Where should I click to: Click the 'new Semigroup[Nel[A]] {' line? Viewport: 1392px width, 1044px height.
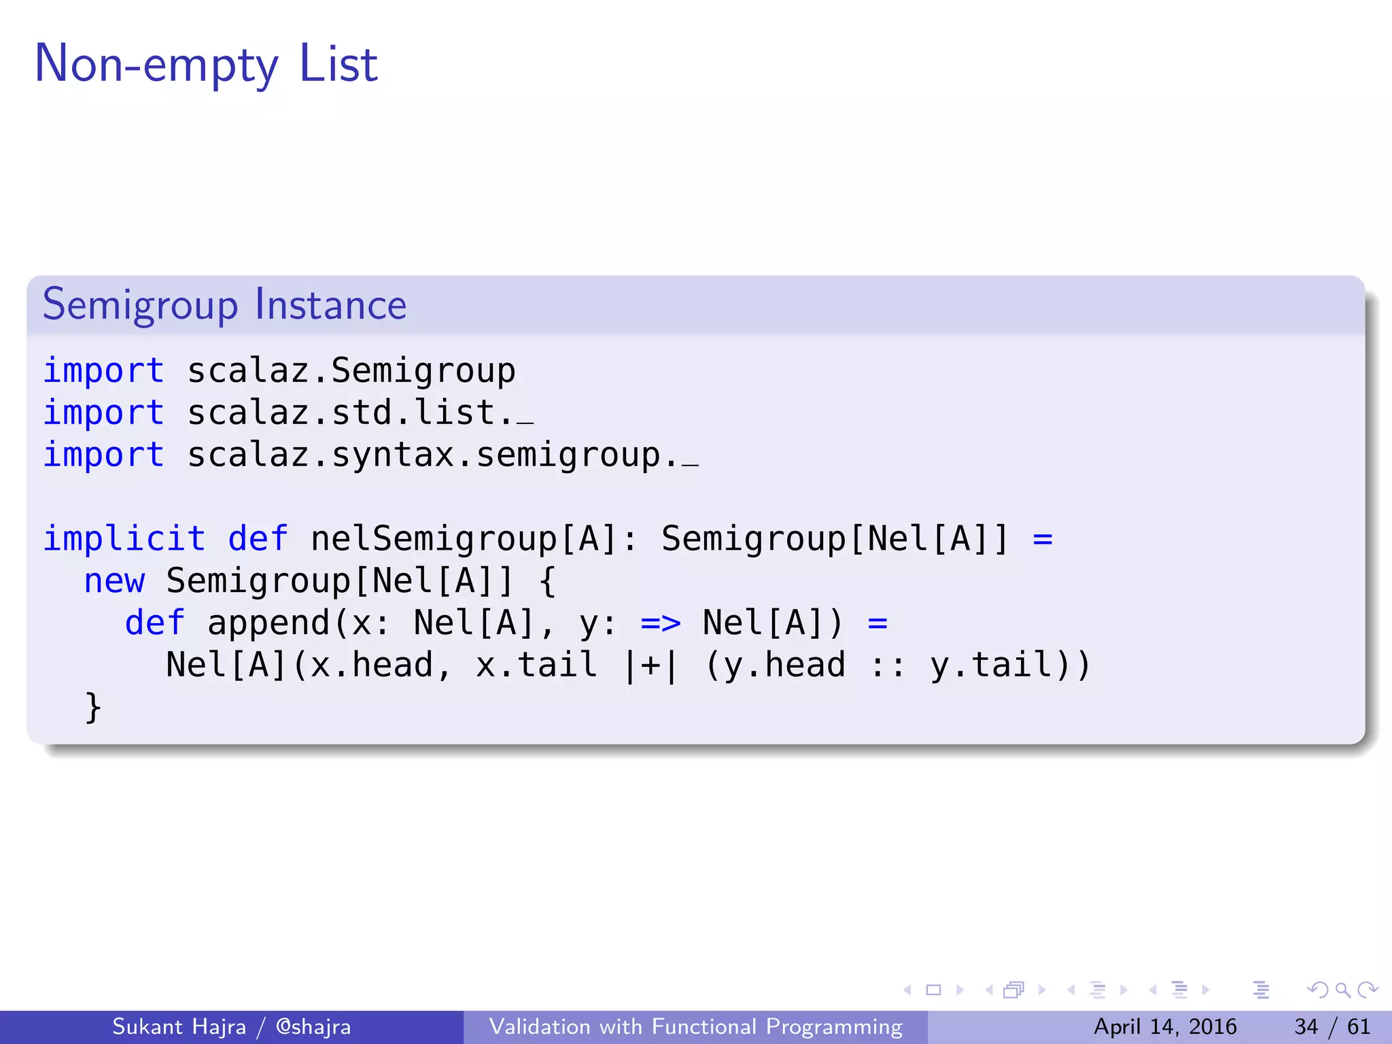click(x=320, y=582)
